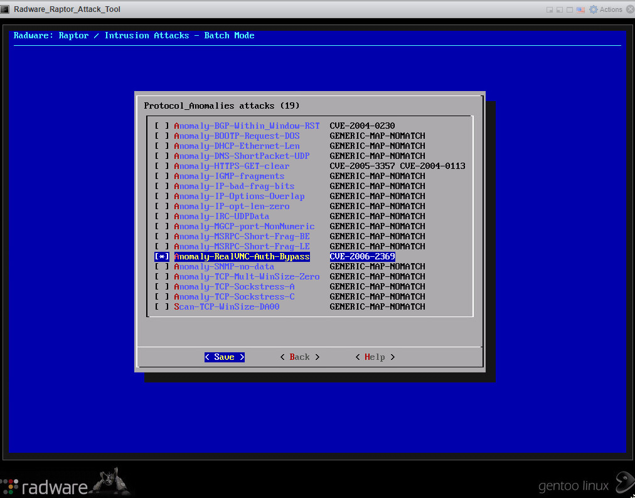Select the Anomaly-TCP-Sockstress-A checkbox
The height and width of the screenshot is (498, 635).
pos(162,287)
